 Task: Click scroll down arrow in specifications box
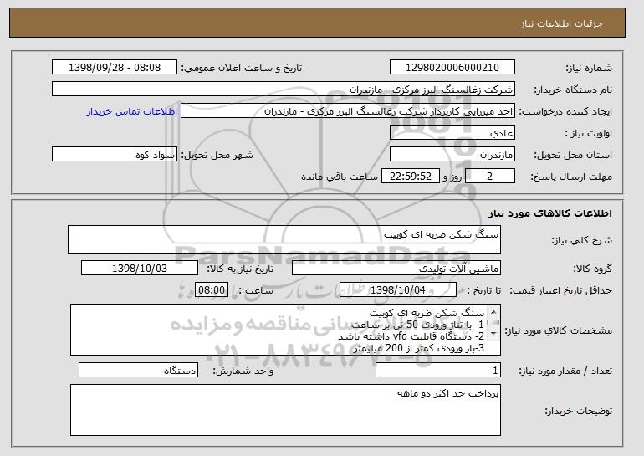click(x=493, y=334)
